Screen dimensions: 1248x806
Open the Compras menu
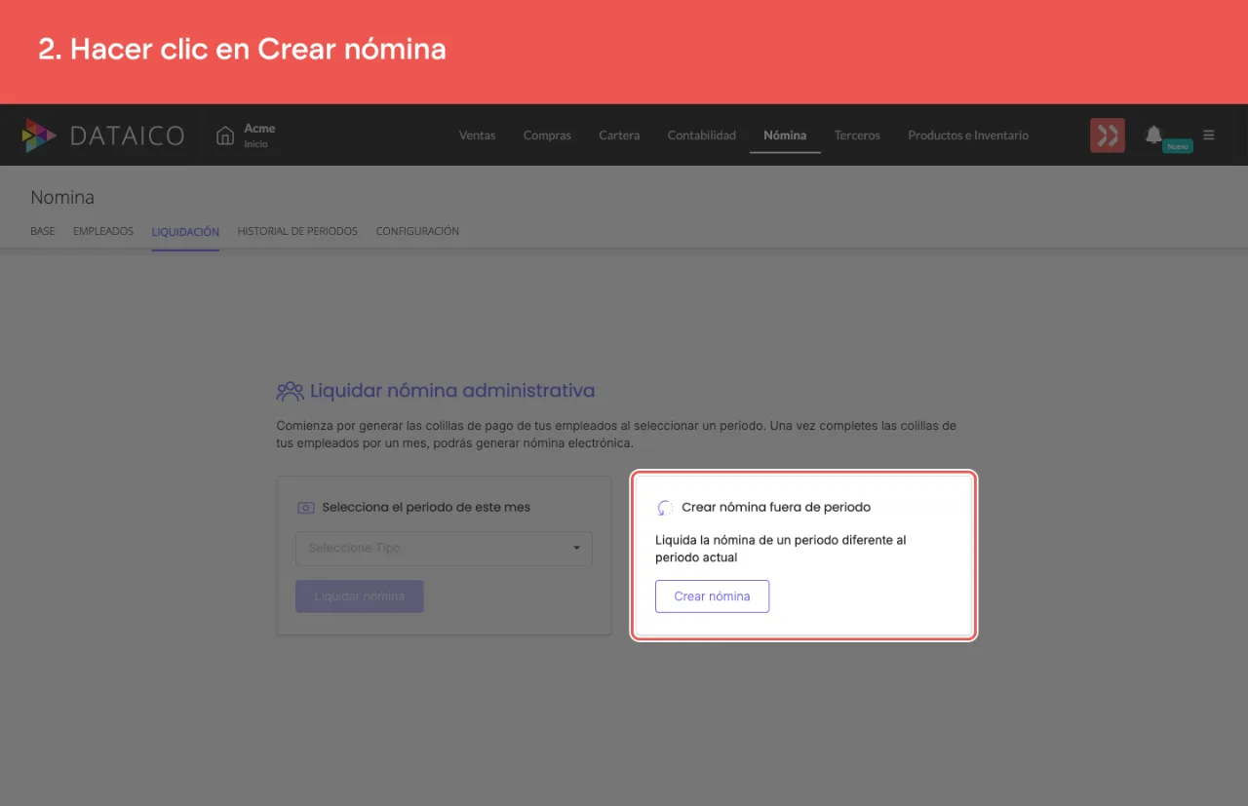[547, 135]
